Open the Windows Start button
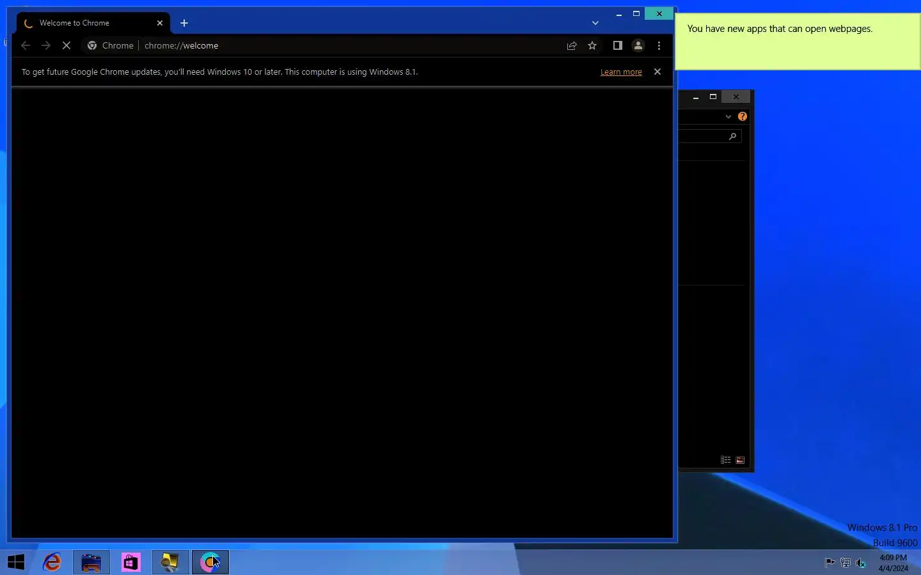 click(x=16, y=562)
